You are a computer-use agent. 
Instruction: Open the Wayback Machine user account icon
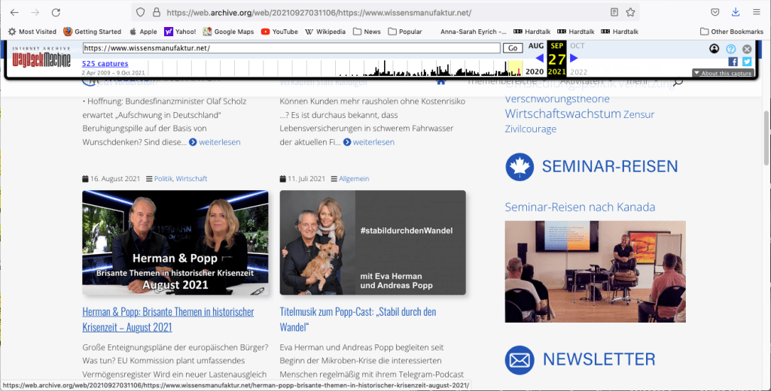pos(714,49)
